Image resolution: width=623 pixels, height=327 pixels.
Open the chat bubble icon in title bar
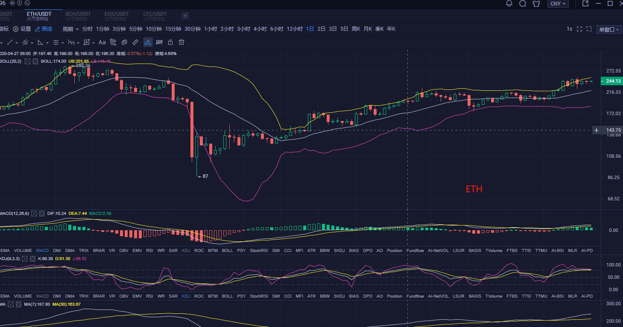(523, 3)
